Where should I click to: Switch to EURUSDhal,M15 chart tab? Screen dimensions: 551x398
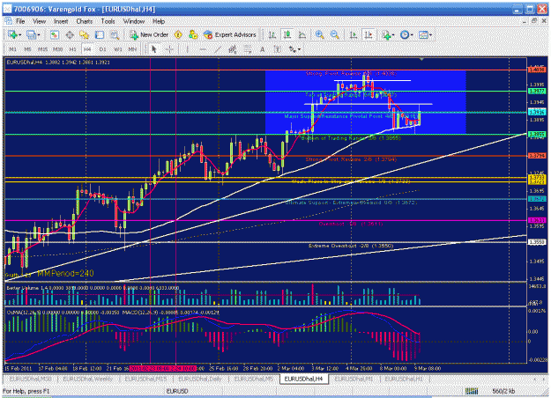pyautogui.click(x=145, y=379)
